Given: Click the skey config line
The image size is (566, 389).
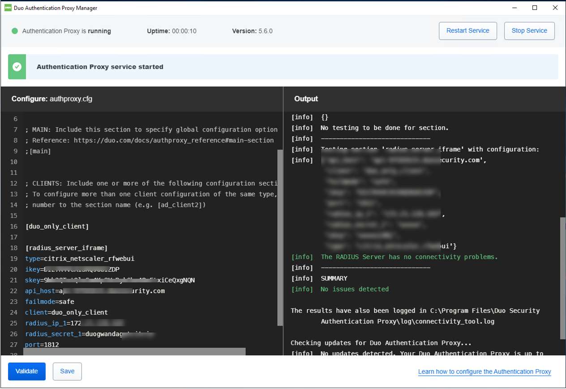Looking at the screenshot, I should point(110,280).
